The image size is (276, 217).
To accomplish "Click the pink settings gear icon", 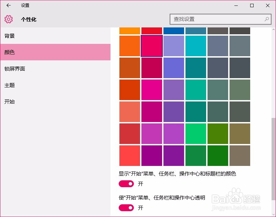I will tap(9, 19).
